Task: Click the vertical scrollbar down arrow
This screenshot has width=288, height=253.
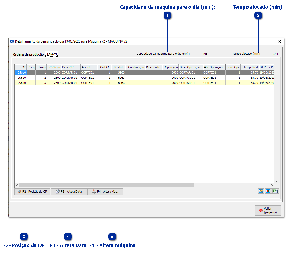Action: click(276, 181)
